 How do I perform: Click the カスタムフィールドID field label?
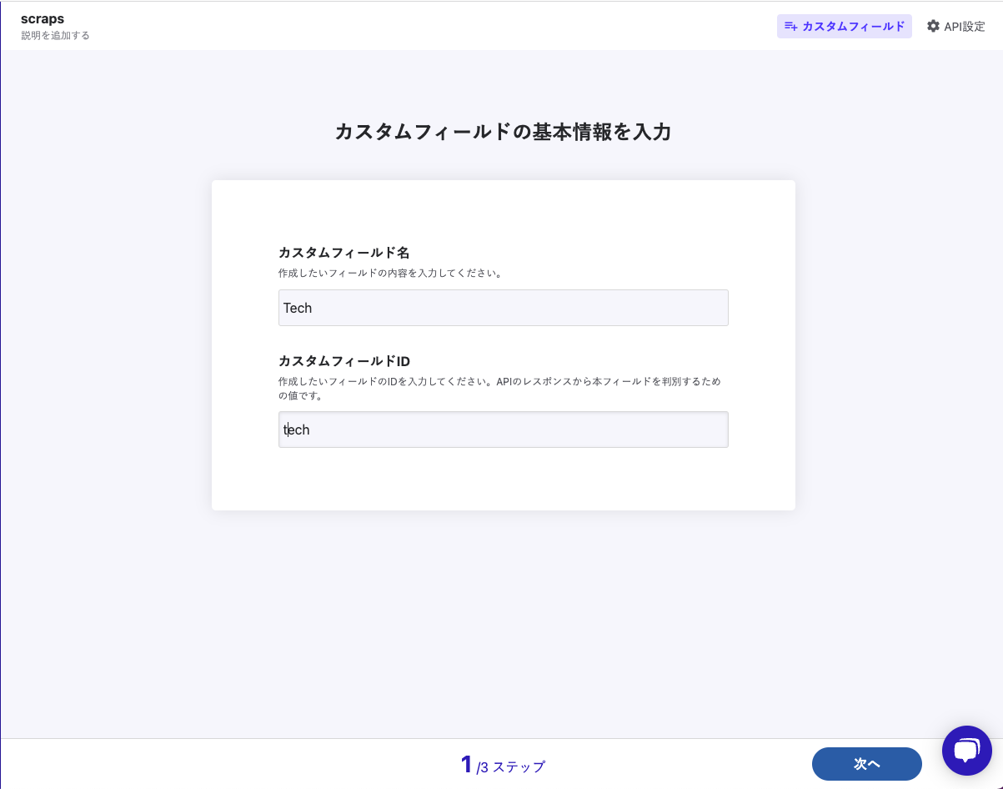pyautogui.click(x=344, y=361)
